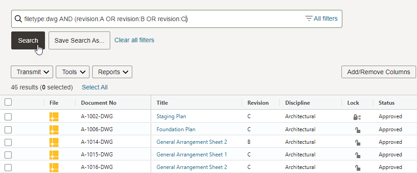Open the Tools dropdown menu
The height and width of the screenshot is (173, 417).
(72, 72)
